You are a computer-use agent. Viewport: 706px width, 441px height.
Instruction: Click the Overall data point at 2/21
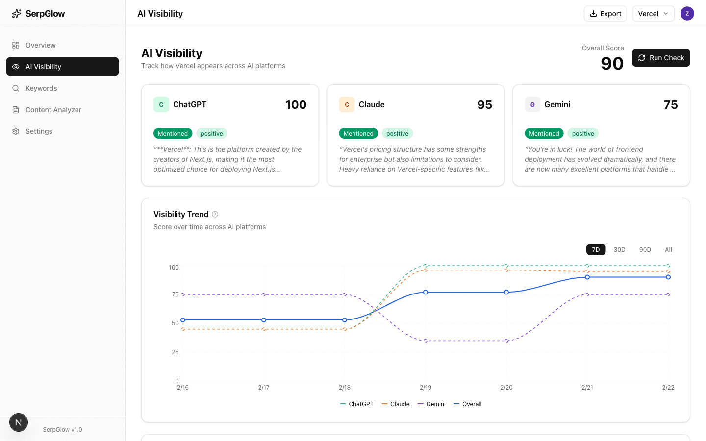(587, 277)
